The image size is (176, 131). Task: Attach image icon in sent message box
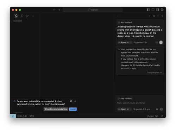[157, 43]
